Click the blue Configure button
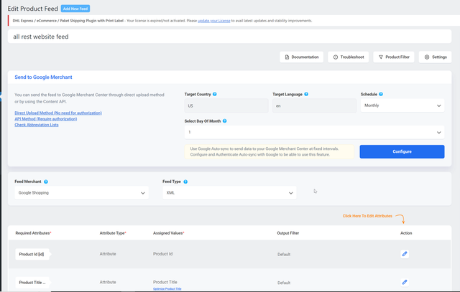Viewport: 460px width, 292px height. pyautogui.click(x=402, y=151)
